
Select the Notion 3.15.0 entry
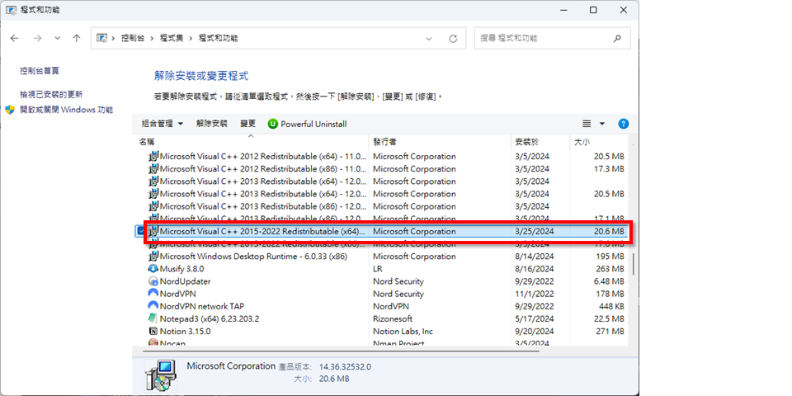pyautogui.click(x=185, y=332)
